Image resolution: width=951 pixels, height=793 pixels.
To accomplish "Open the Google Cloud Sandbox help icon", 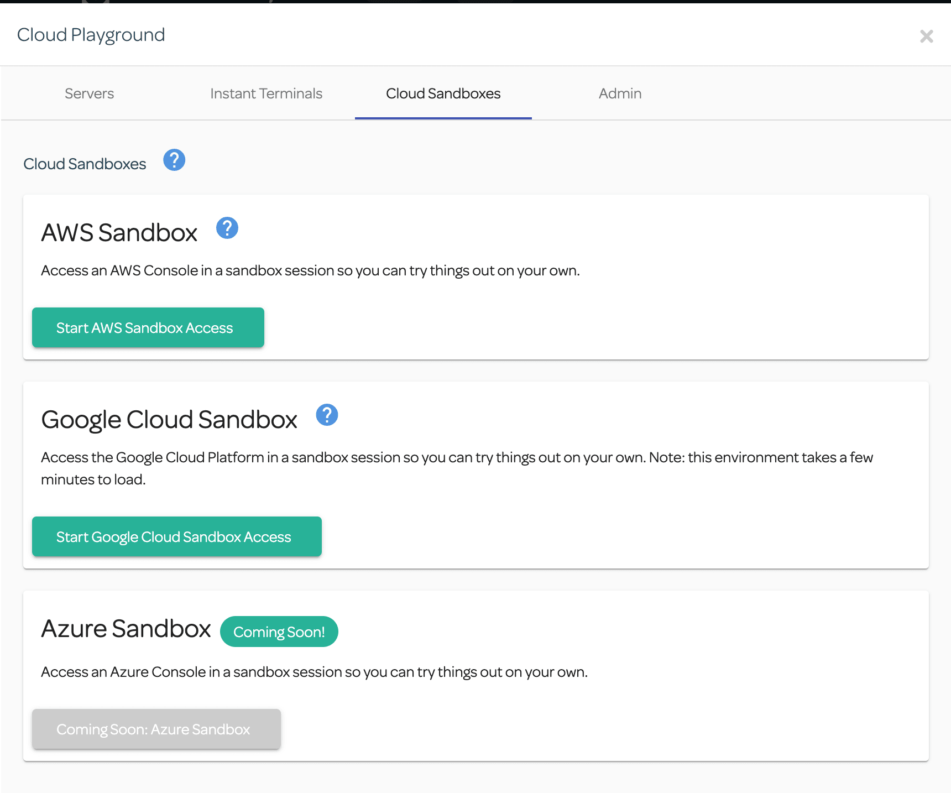I will [x=327, y=415].
